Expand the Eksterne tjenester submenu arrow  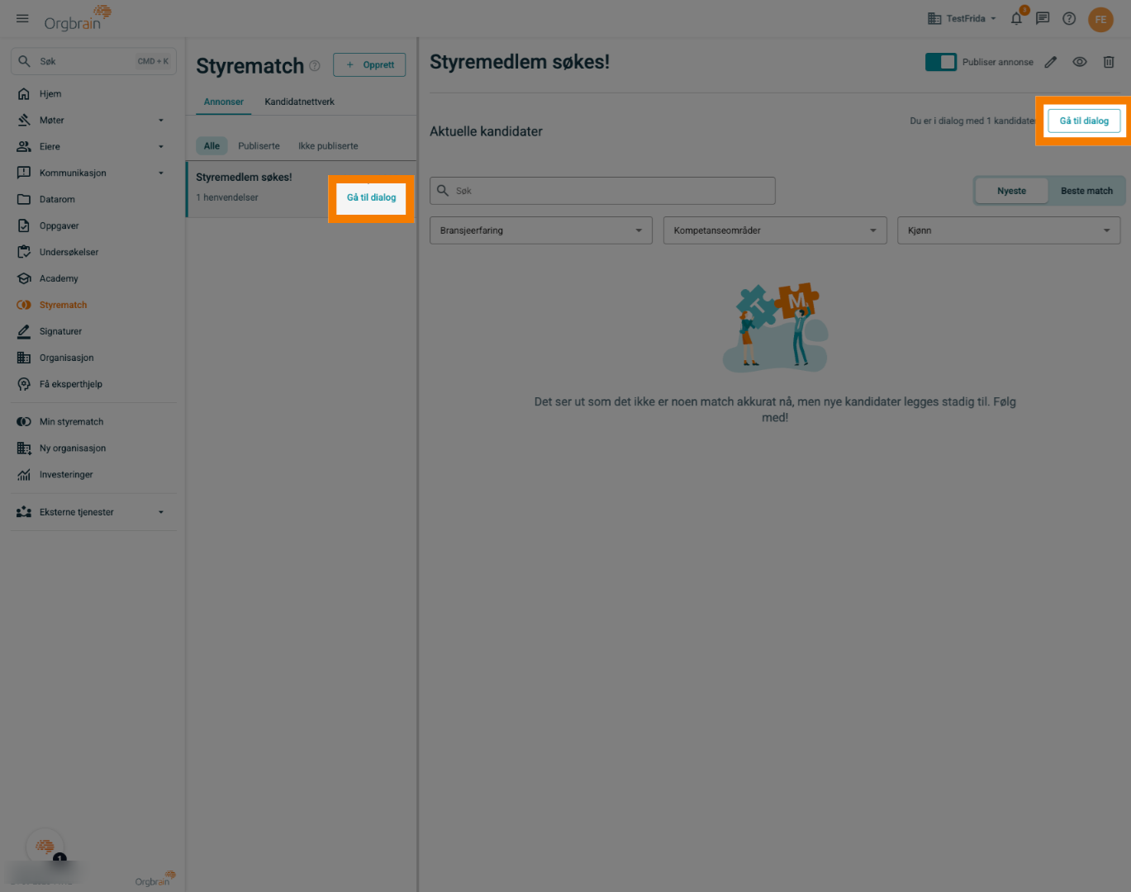(161, 513)
